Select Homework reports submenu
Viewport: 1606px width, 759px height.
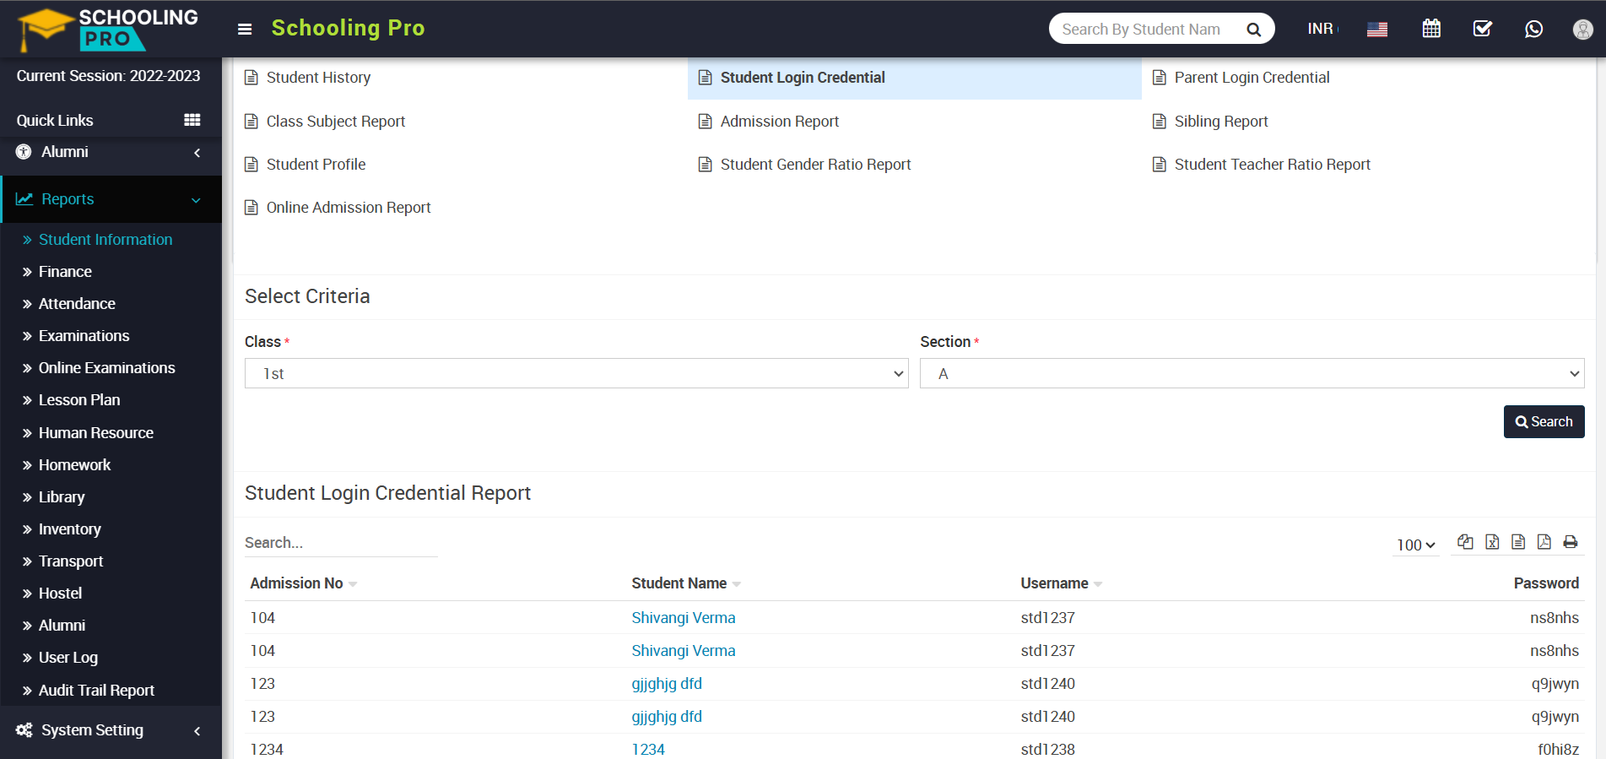[x=74, y=465]
